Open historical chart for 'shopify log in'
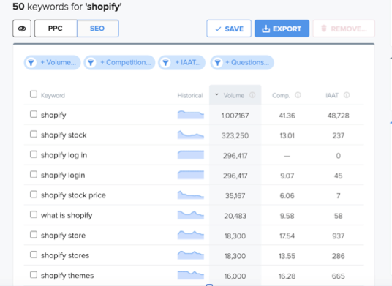Viewport: 392px width, 286px height. point(191,155)
